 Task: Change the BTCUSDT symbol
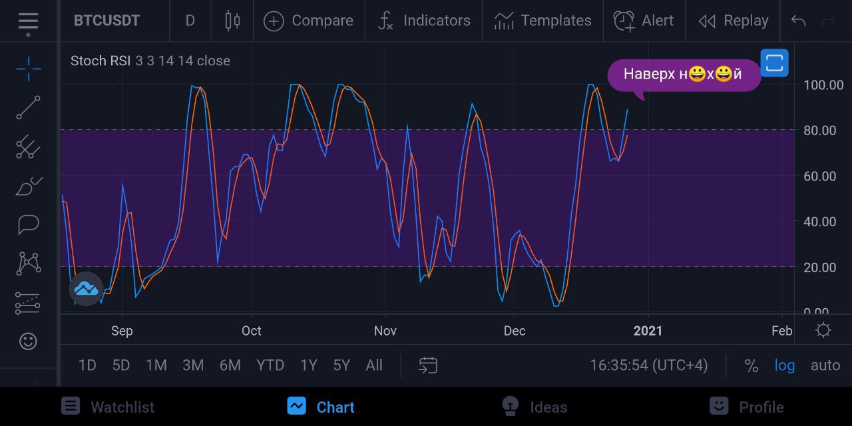click(x=106, y=21)
